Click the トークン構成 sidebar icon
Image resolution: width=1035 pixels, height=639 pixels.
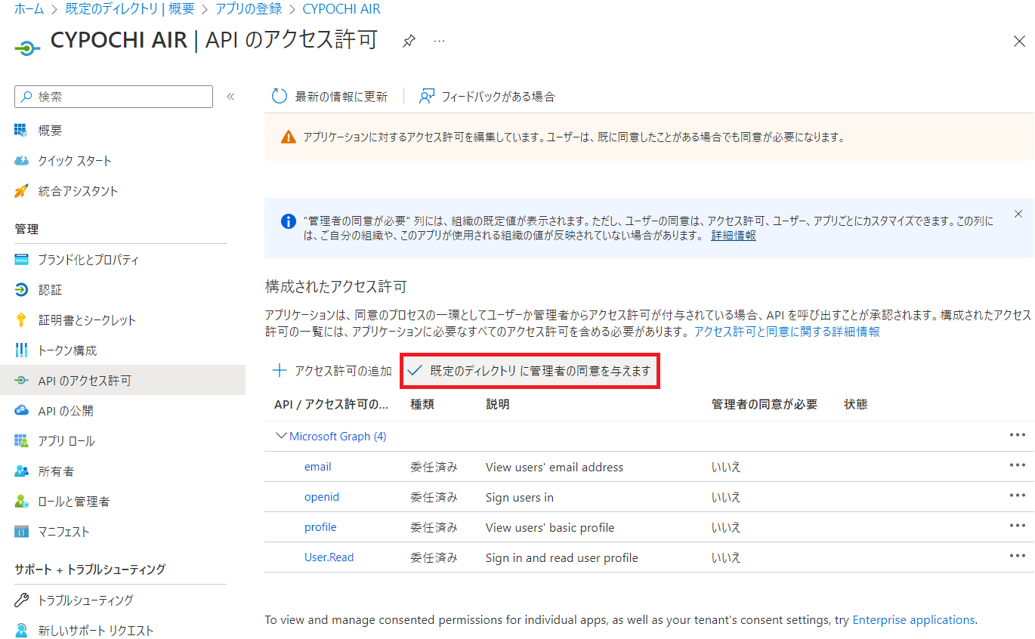[x=21, y=350]
